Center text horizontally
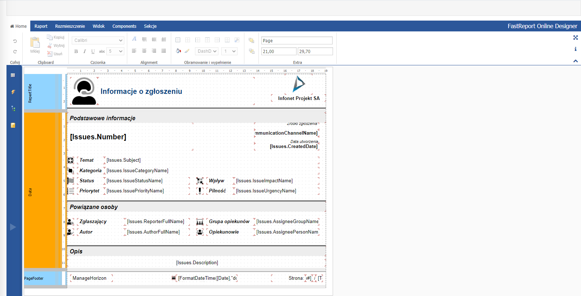This screenshot has width=581, height=296. 144,51
